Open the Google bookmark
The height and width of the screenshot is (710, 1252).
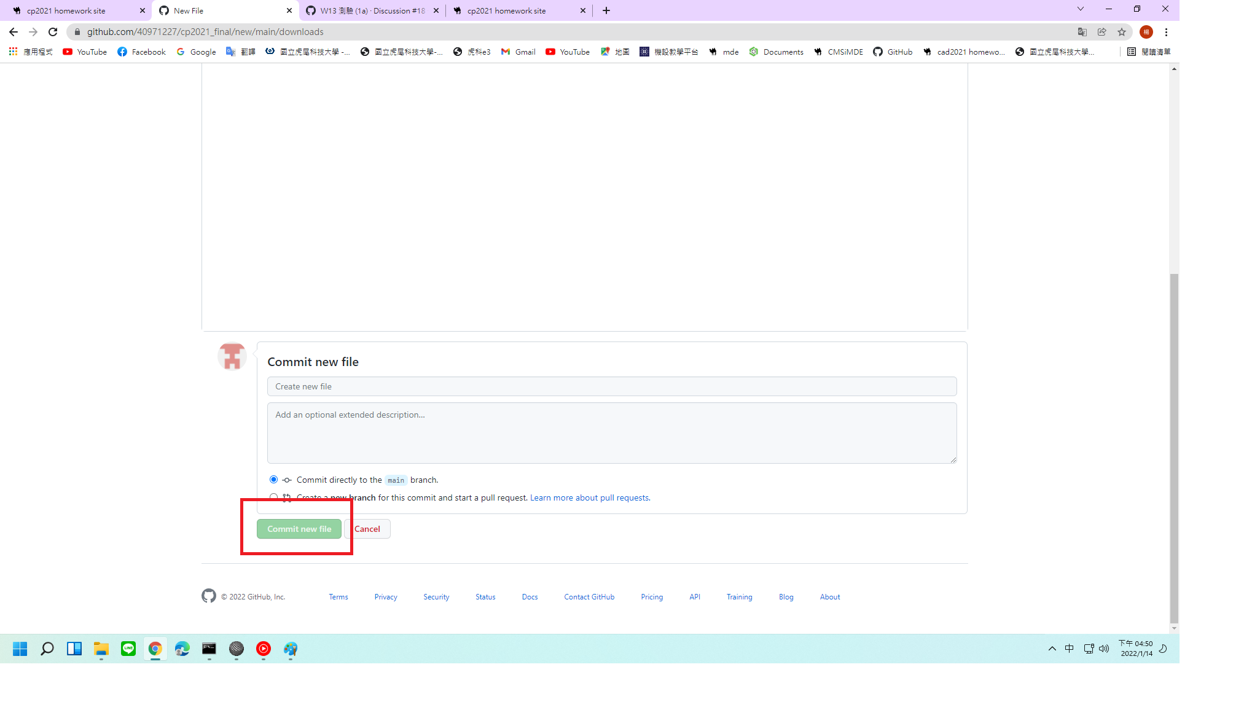[196, 52]
